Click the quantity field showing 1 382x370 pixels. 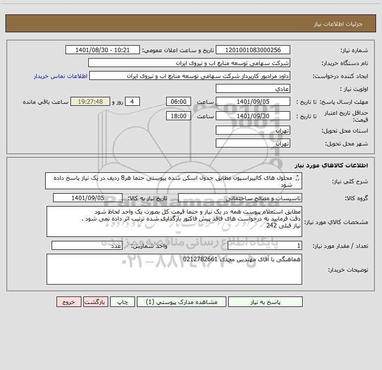[x=265, y=245]
